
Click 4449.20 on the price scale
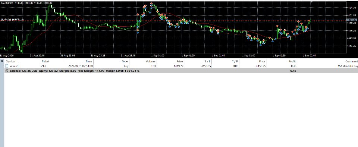point(352,23)
